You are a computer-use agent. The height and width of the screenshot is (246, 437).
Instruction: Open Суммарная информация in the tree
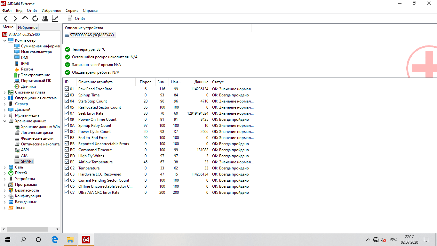pyautogui.click(x=37, y=46)
